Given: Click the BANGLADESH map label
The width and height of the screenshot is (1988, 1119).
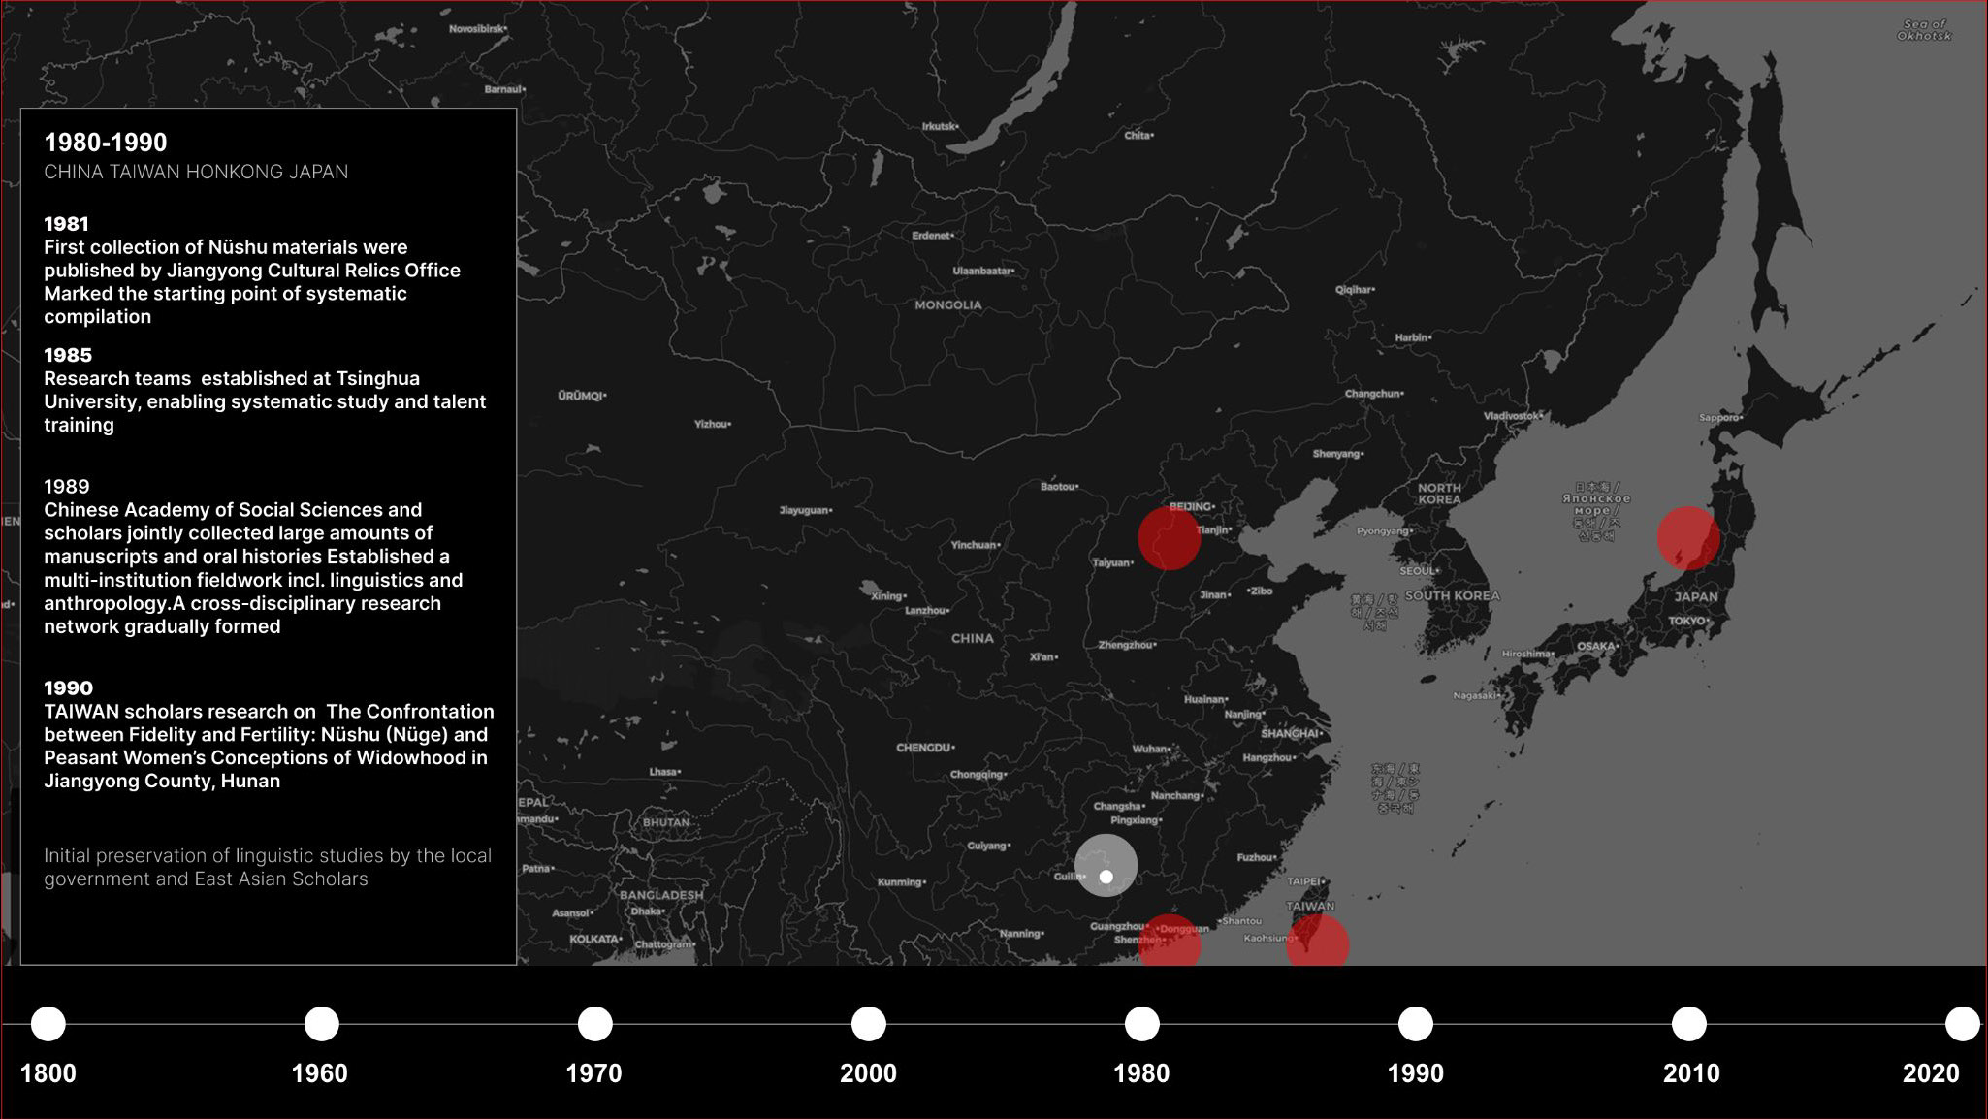Looking at the screenshot, I should [661, 895].
